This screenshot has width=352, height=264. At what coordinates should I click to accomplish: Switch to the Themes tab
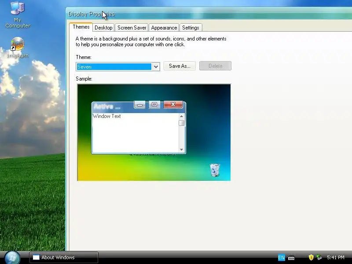(81, 27)
